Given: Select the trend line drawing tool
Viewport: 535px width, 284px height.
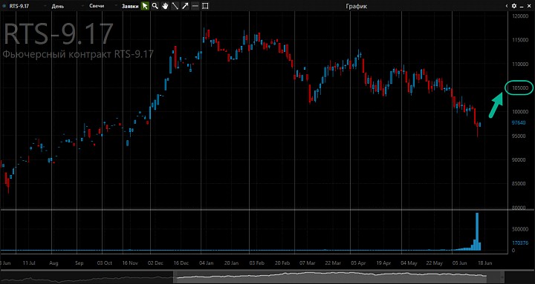Looking at the screenshot, I should (175, 6).
